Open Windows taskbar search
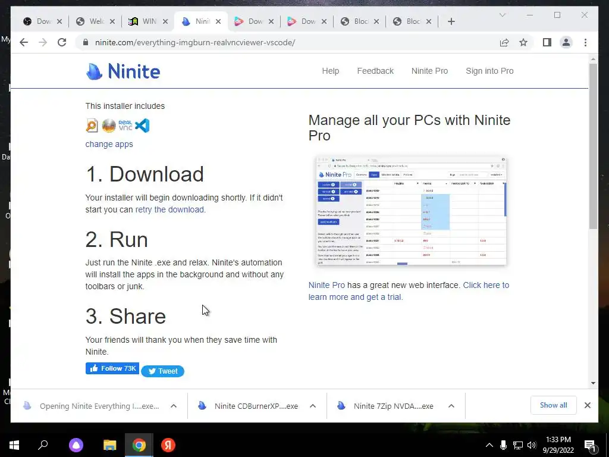The height and width of the screenshot is (457, 609). (x=43, y=445)
